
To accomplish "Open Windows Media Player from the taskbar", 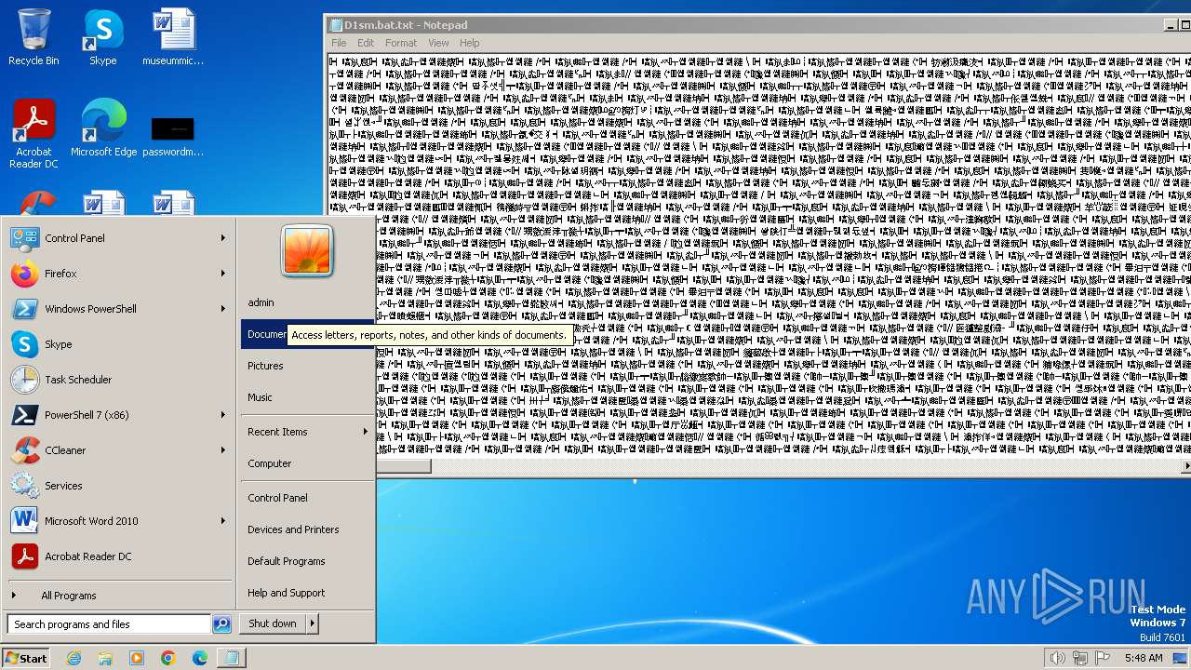I will [137, 658].
